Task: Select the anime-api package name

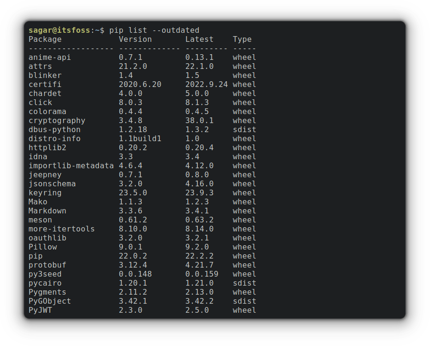Action: click(x=49, y=58)
